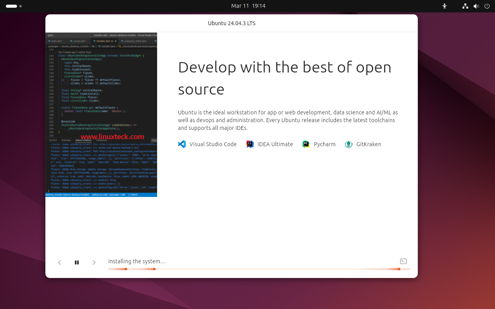The width and height of the screenshot is (495, 309).
Task: Toggle Watch in the VS Code status bar
Action: (x=133, y=195)
